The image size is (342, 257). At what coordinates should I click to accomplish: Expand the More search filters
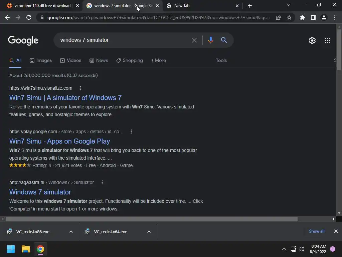click(159, 60)
